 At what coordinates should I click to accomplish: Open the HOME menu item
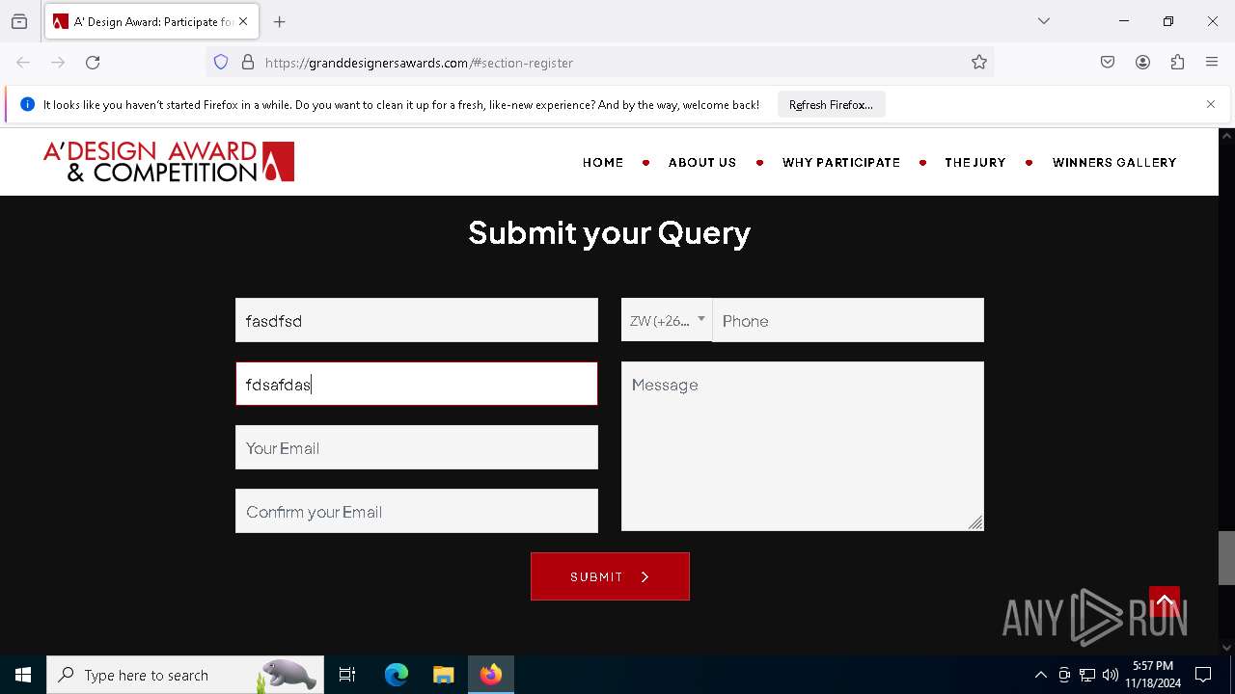click(x=603, y=162)
